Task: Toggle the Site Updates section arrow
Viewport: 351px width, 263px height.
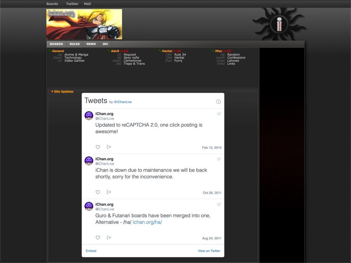Action: pos(52,91)
